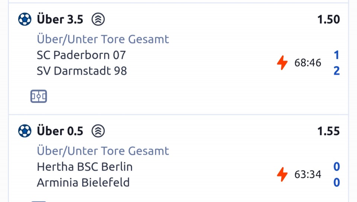Select the 1.55 odds value
The height and width of the screenshot is (202, 357).
coord(328,131)
